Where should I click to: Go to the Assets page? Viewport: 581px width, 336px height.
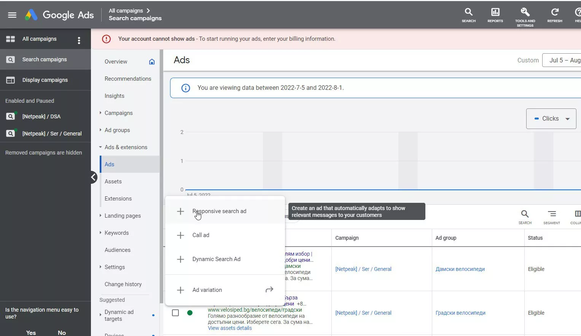[x=113, y=182]
